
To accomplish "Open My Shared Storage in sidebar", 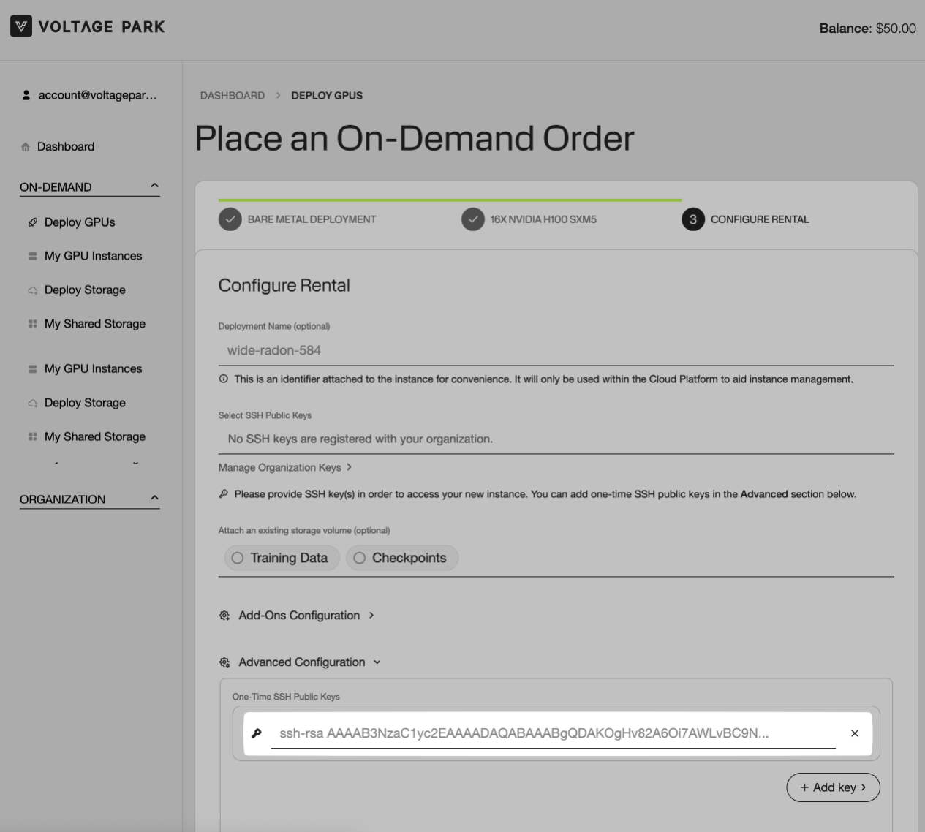I will [x=94, y=324].
